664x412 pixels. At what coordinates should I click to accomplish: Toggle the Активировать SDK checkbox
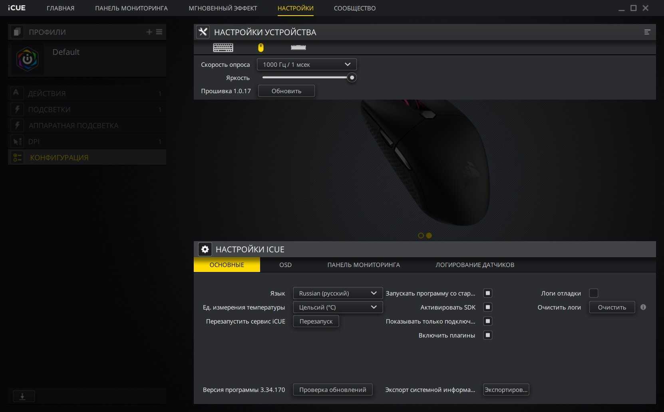click(x=487, y=307)
